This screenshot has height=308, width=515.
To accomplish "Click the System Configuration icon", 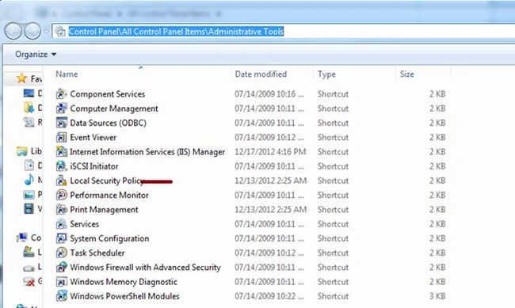I will point(62,238).
